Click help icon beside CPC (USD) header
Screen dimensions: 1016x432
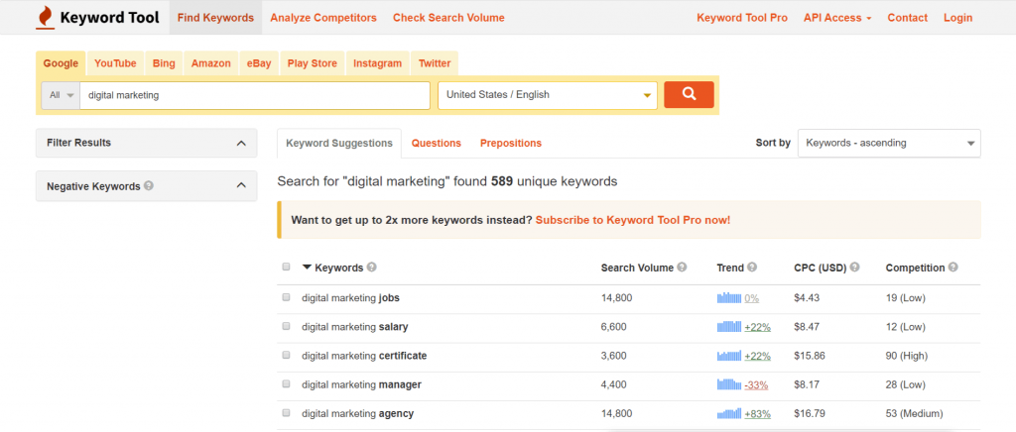tap(854, 268)
